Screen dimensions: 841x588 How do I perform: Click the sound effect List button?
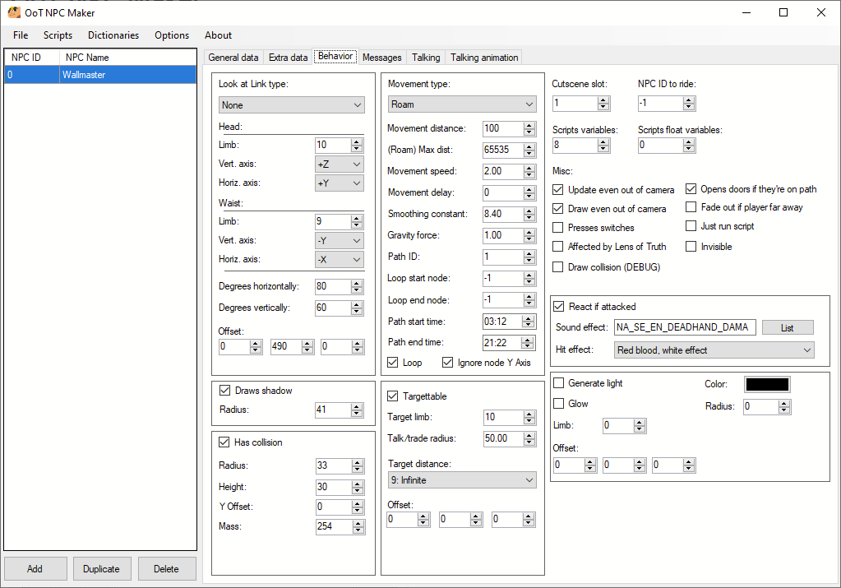(x=787, y=327)
